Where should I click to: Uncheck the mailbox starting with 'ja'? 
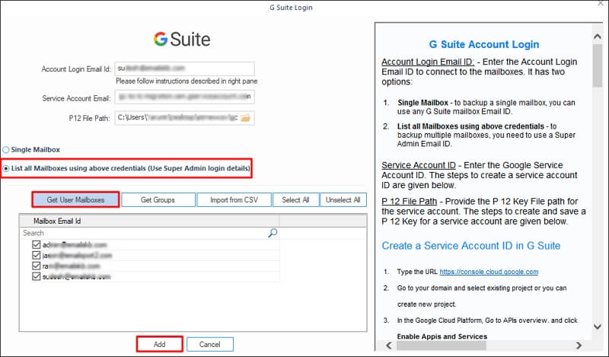36,255
